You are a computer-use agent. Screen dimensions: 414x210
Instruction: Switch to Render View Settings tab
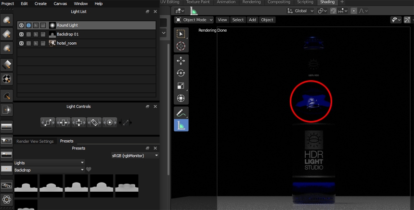(x=35, y=141)
